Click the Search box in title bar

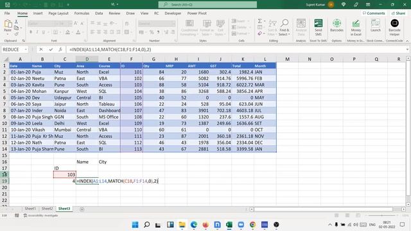pos(207,4)
